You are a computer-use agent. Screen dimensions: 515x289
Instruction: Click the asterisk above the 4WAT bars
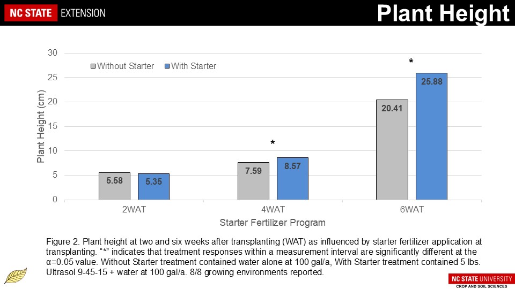tap(273, 143)
